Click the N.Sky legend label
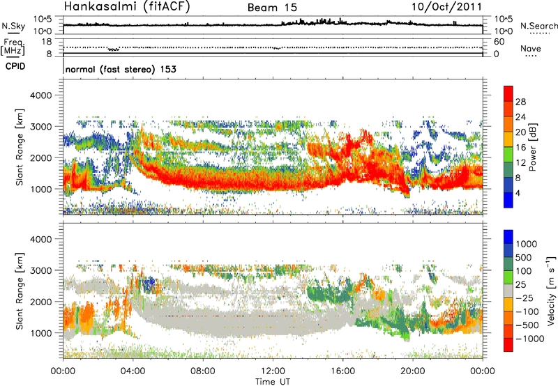Screen dimensions: 558x386 [13, 26]
